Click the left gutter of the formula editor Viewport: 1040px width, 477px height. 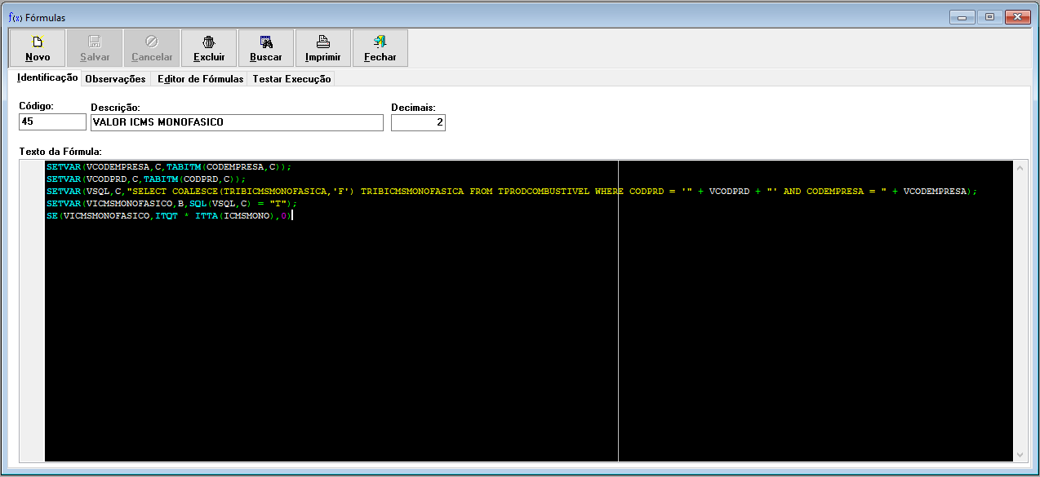(x=33, y=310)
